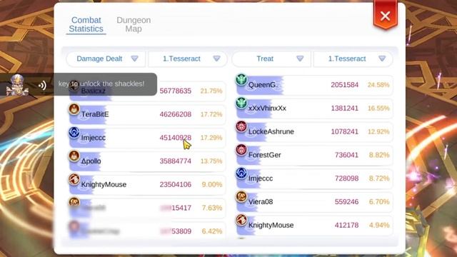This screenshot has height=257, width=457.
Task: Close the combat statistics window
Action: [386, 15]
